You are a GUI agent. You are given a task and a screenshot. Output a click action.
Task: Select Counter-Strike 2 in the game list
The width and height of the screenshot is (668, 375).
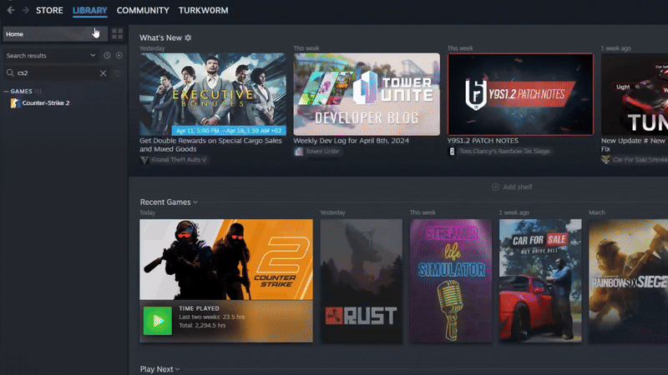coord(46,102)
